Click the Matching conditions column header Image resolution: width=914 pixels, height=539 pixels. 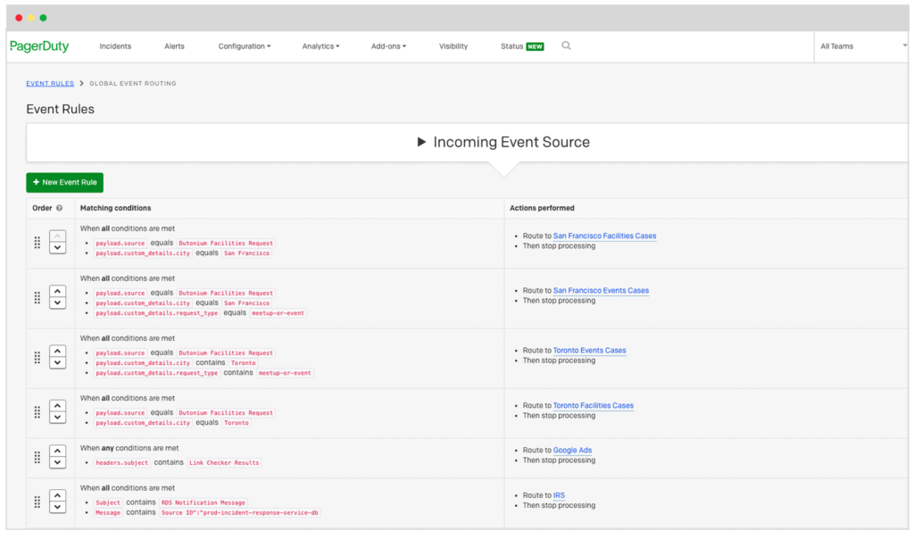[x=115, y=208]
